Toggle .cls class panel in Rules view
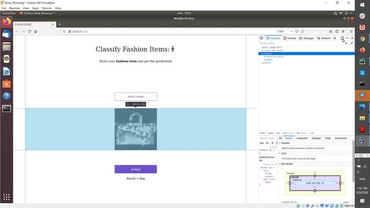Screen dimensions: 370x208 267,143
